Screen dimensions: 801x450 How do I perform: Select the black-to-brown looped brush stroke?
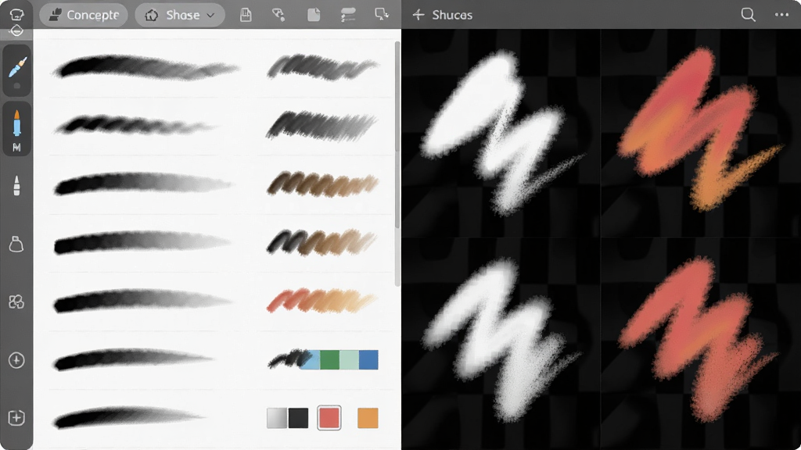click(321, 242)
